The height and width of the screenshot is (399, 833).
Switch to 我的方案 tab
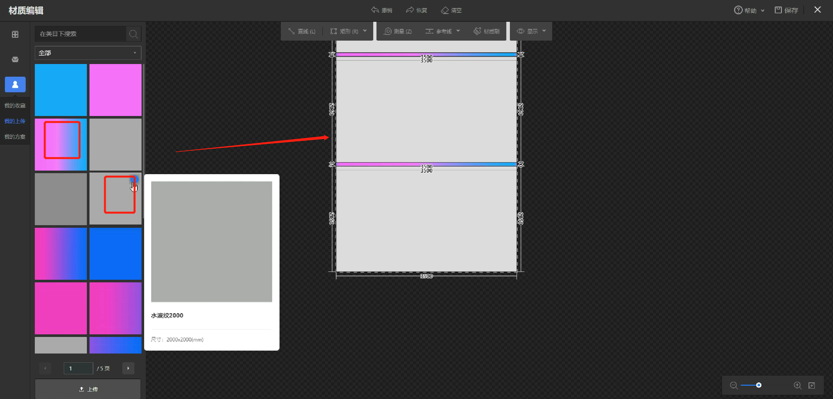(x=15, y=137)
